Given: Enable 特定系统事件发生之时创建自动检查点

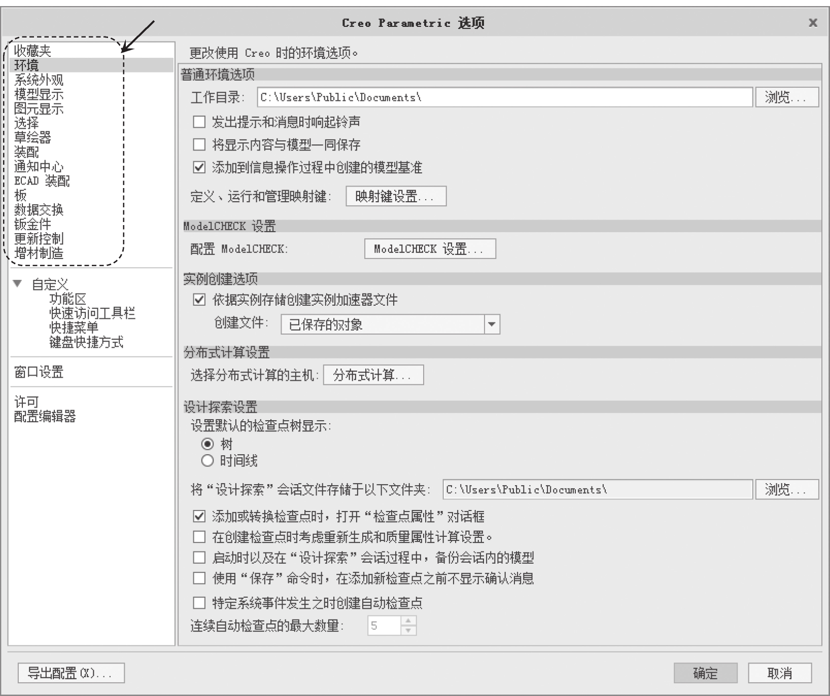Looking at the screenshot, I should click(x=199, y=603).
